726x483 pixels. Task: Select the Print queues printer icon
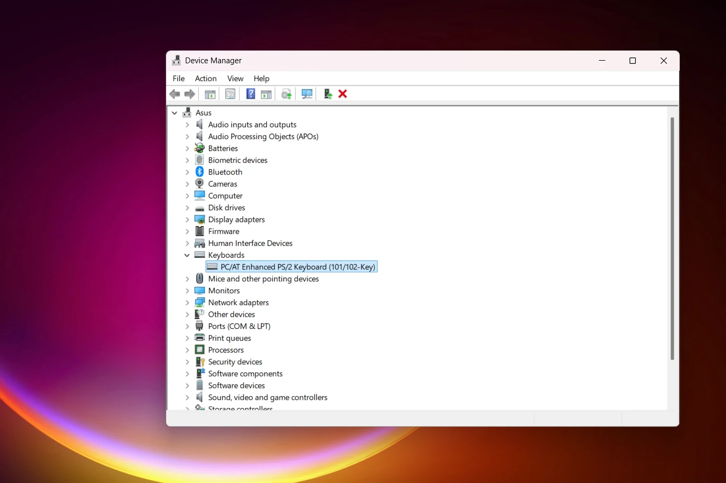[199, 338]
